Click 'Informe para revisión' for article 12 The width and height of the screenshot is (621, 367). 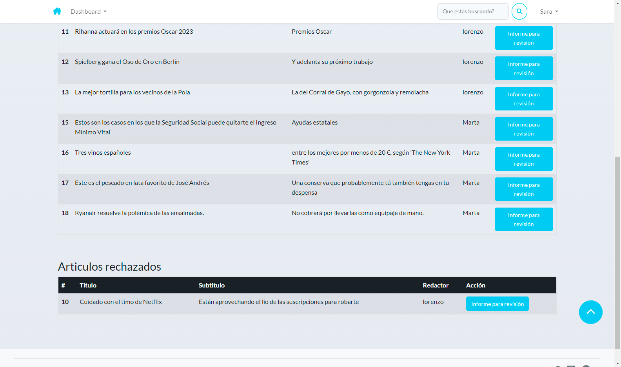[523, 68]
